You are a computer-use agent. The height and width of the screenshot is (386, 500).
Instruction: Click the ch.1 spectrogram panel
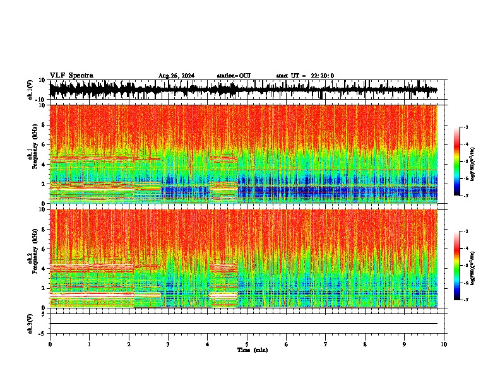coord(243,154)
